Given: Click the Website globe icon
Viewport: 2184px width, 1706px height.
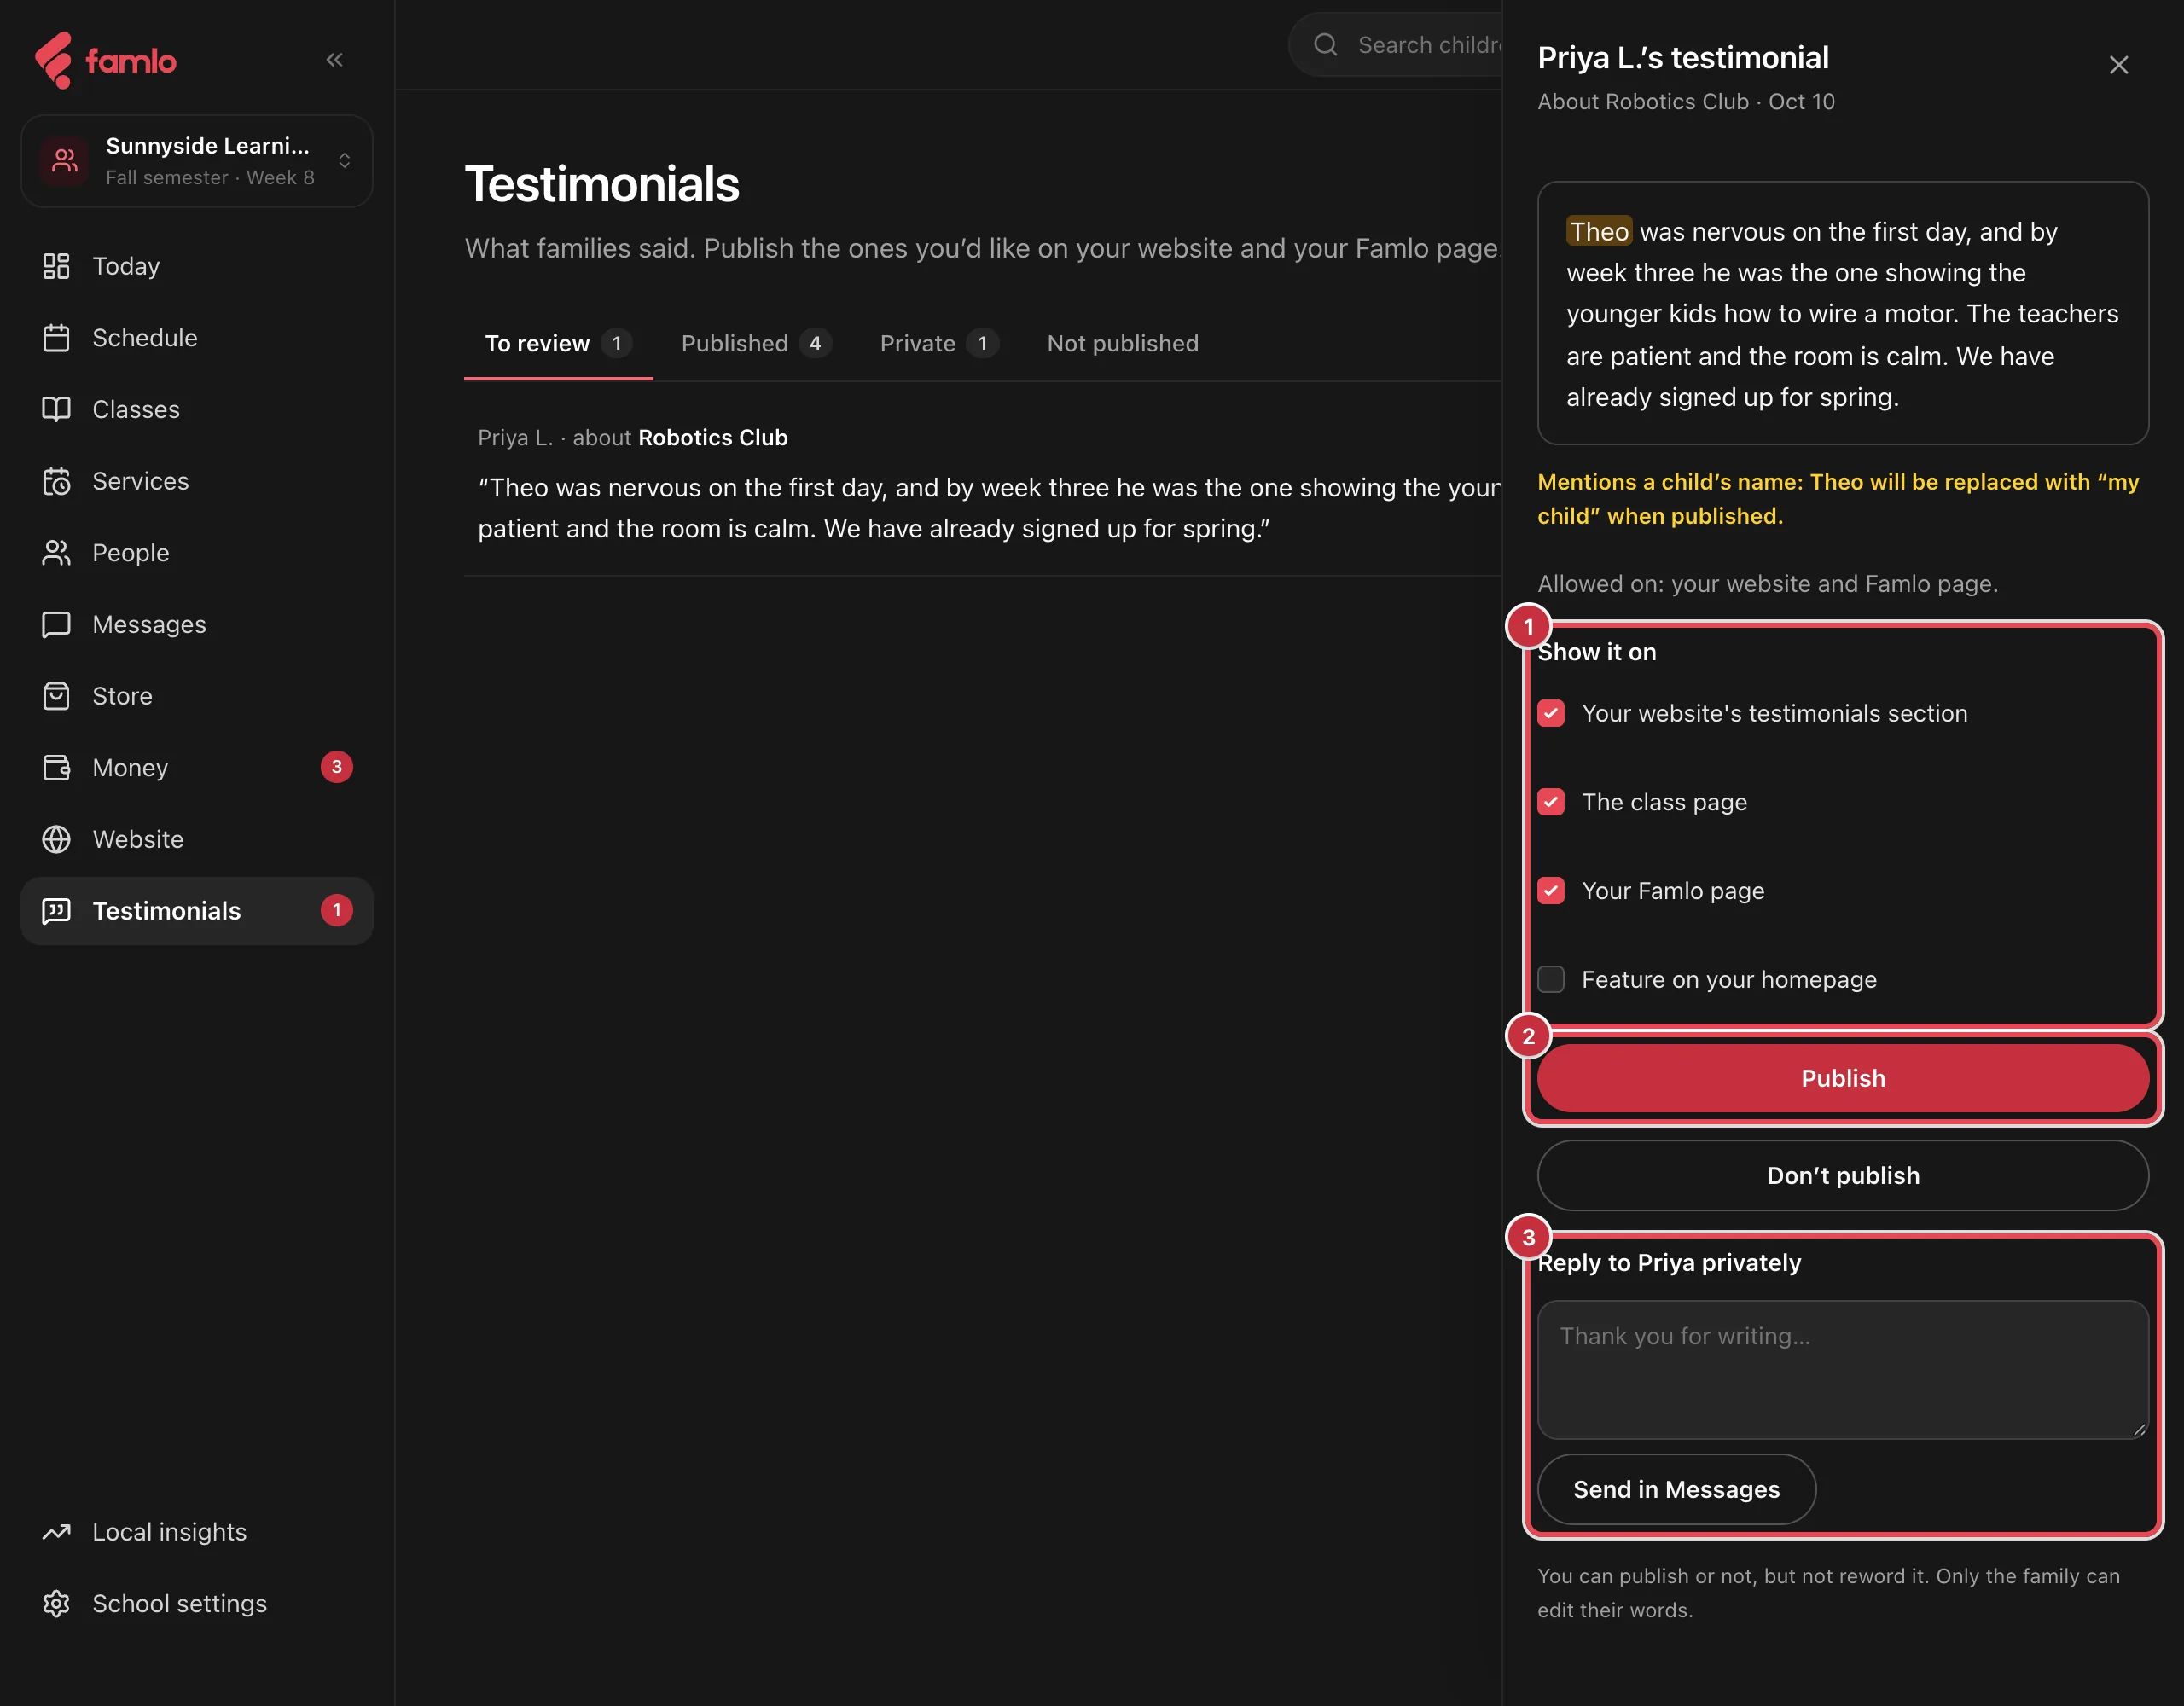Looking at the screenshot, I should [x=56, y=839].
